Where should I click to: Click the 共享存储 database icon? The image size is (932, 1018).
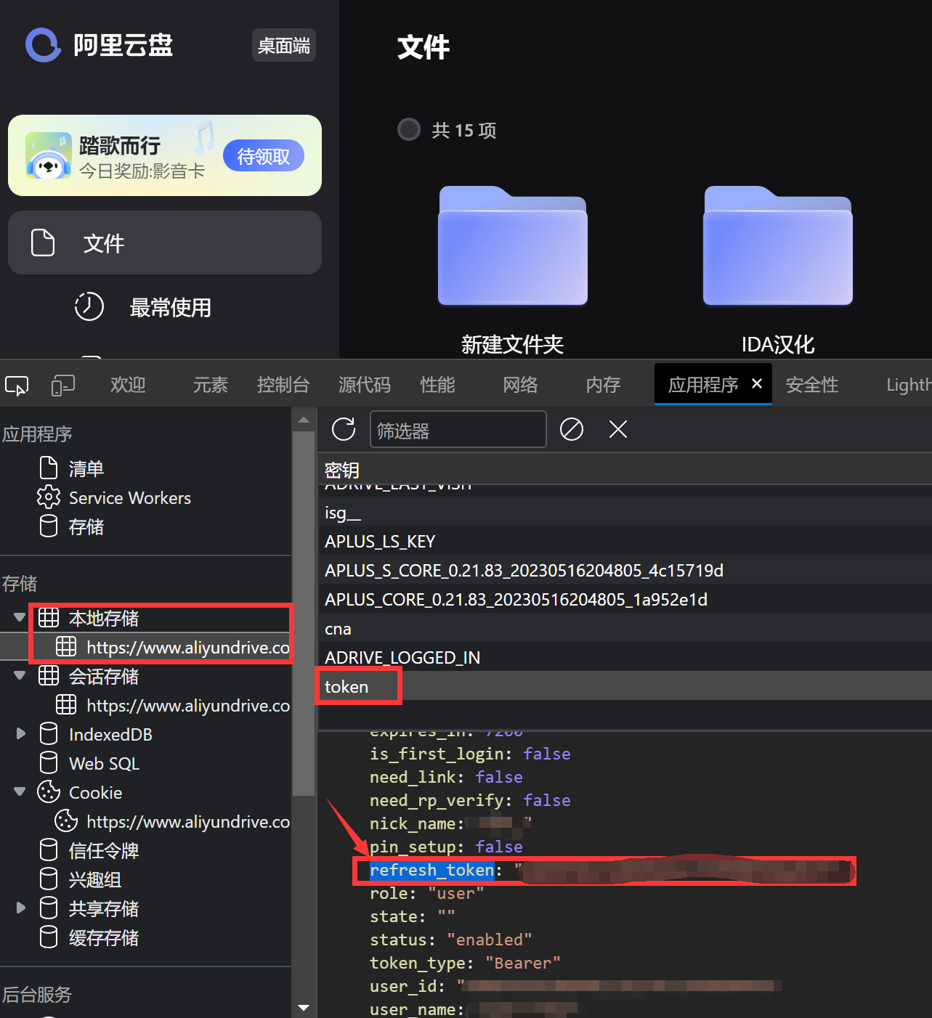click(x=49, y=908)
